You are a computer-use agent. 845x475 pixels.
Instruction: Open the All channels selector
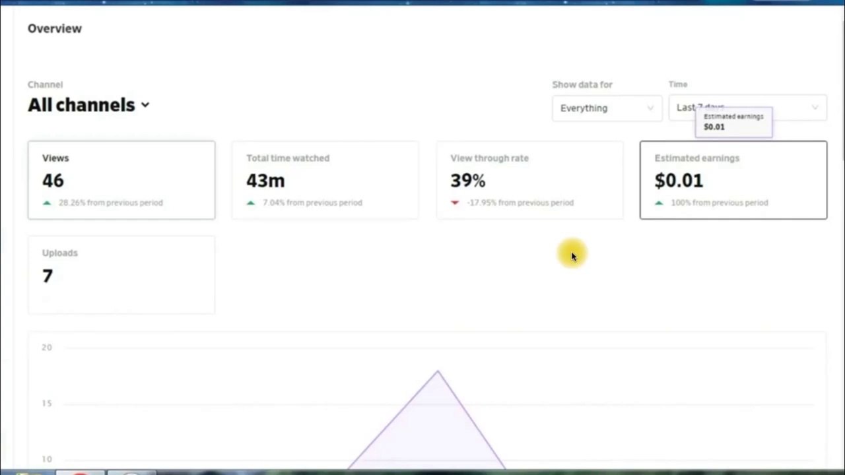coord(88,105)
